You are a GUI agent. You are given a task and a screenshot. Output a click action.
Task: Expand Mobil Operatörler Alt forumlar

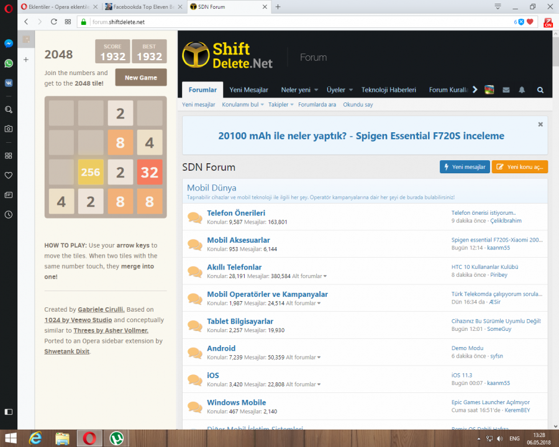(x=303, y=304)
